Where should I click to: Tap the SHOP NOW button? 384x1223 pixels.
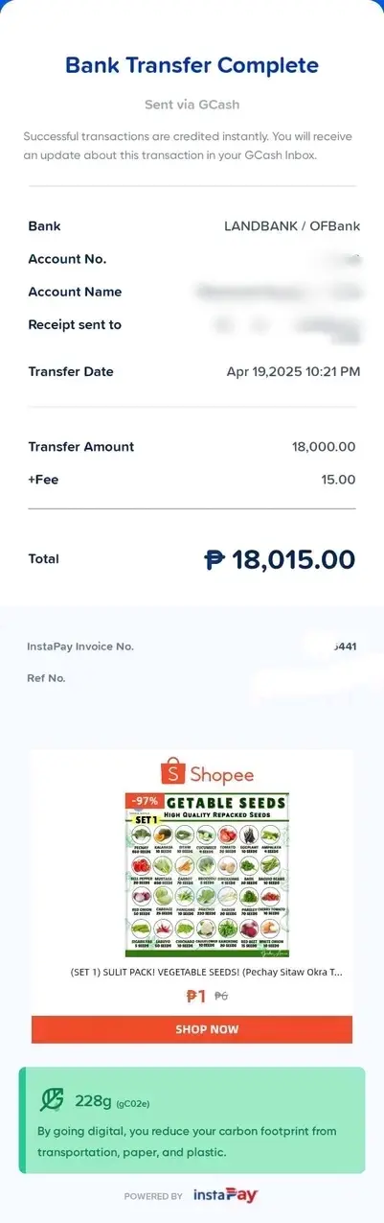click(x=192, y=1029)
